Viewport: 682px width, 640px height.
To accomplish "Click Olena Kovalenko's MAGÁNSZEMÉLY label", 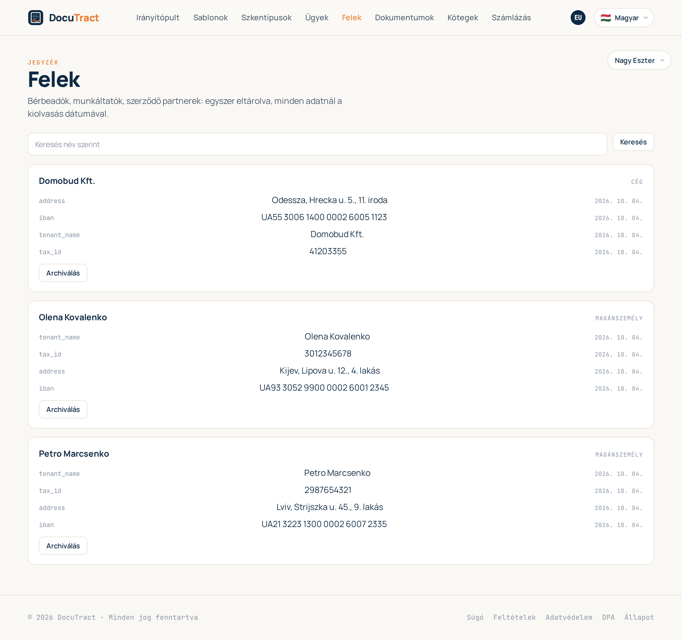I will 619,318.
